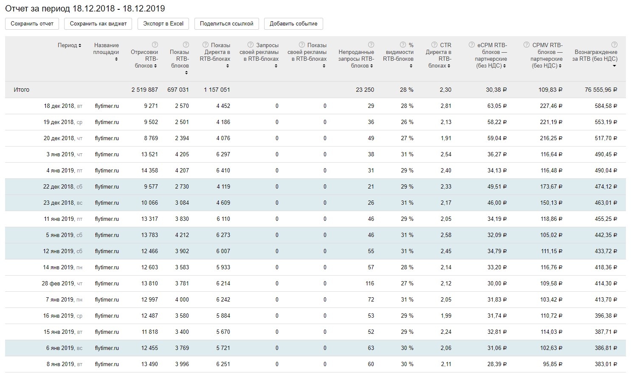Click help icon for % видимости
Image resolution: width=631 pixels, height=375 pixels.
(x=403, y=45)
